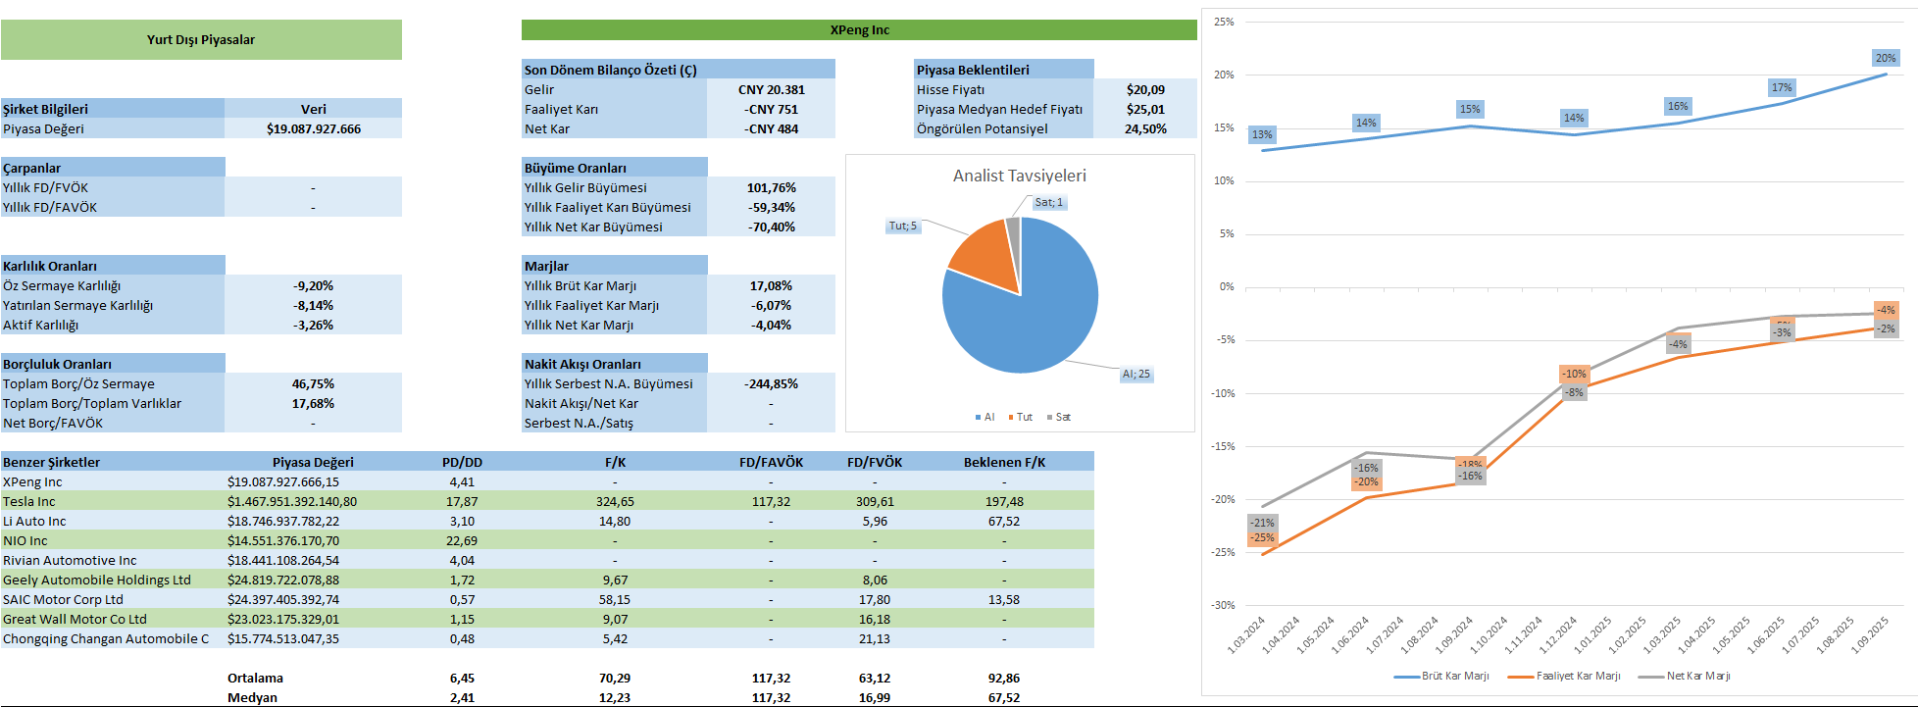Click the NIO Inc row label

[25, 540]
